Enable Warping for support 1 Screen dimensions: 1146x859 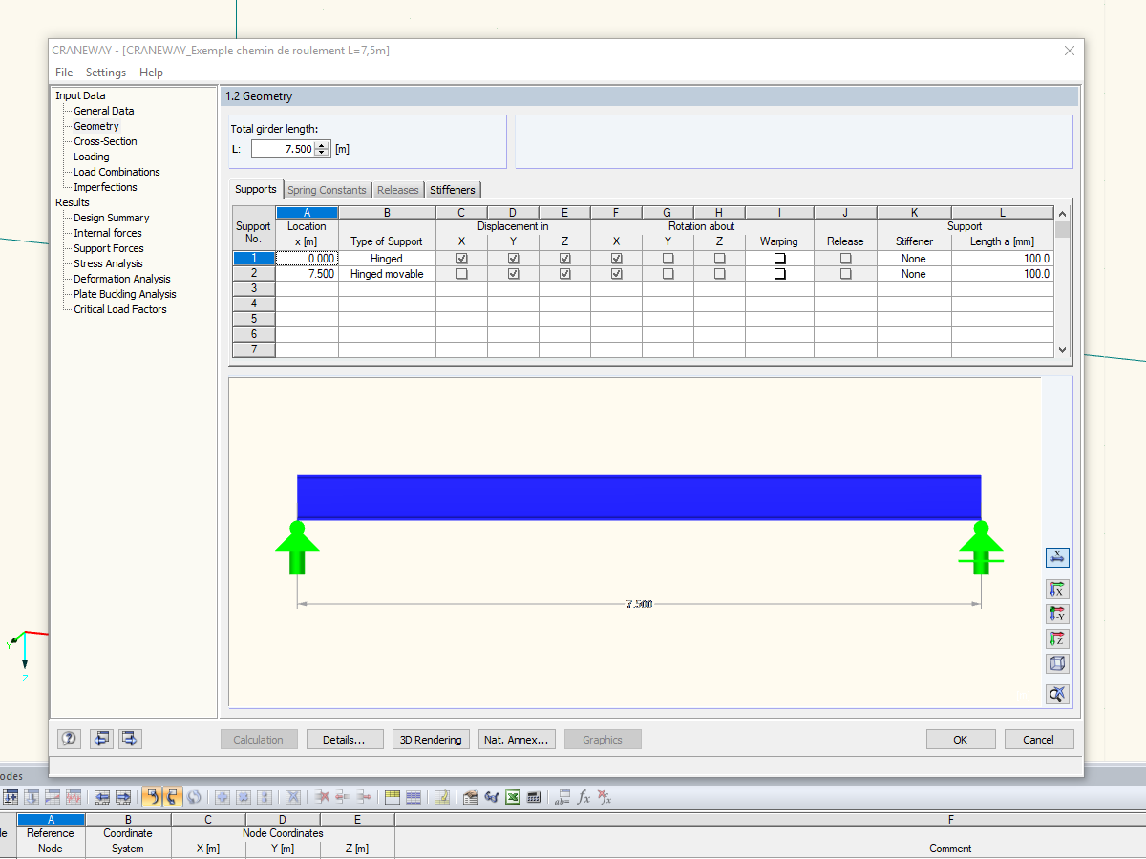(x=780, y=259)
